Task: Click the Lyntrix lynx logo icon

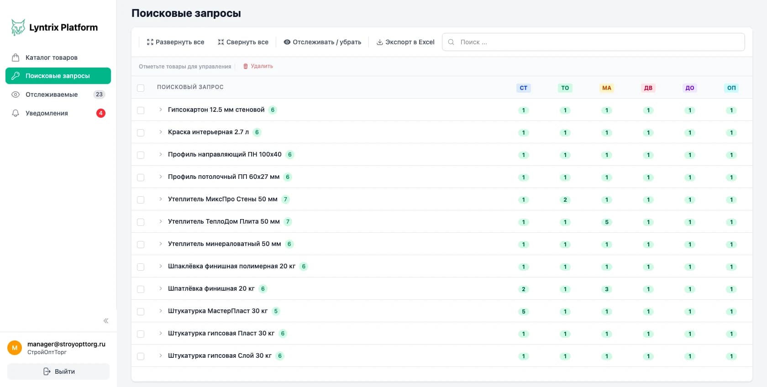Action: coord(18,27)
